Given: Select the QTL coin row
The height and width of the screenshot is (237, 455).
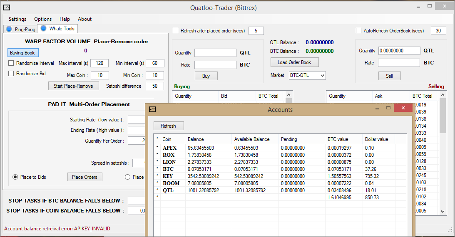Looking at the screenshot, I should click(280, 190).
